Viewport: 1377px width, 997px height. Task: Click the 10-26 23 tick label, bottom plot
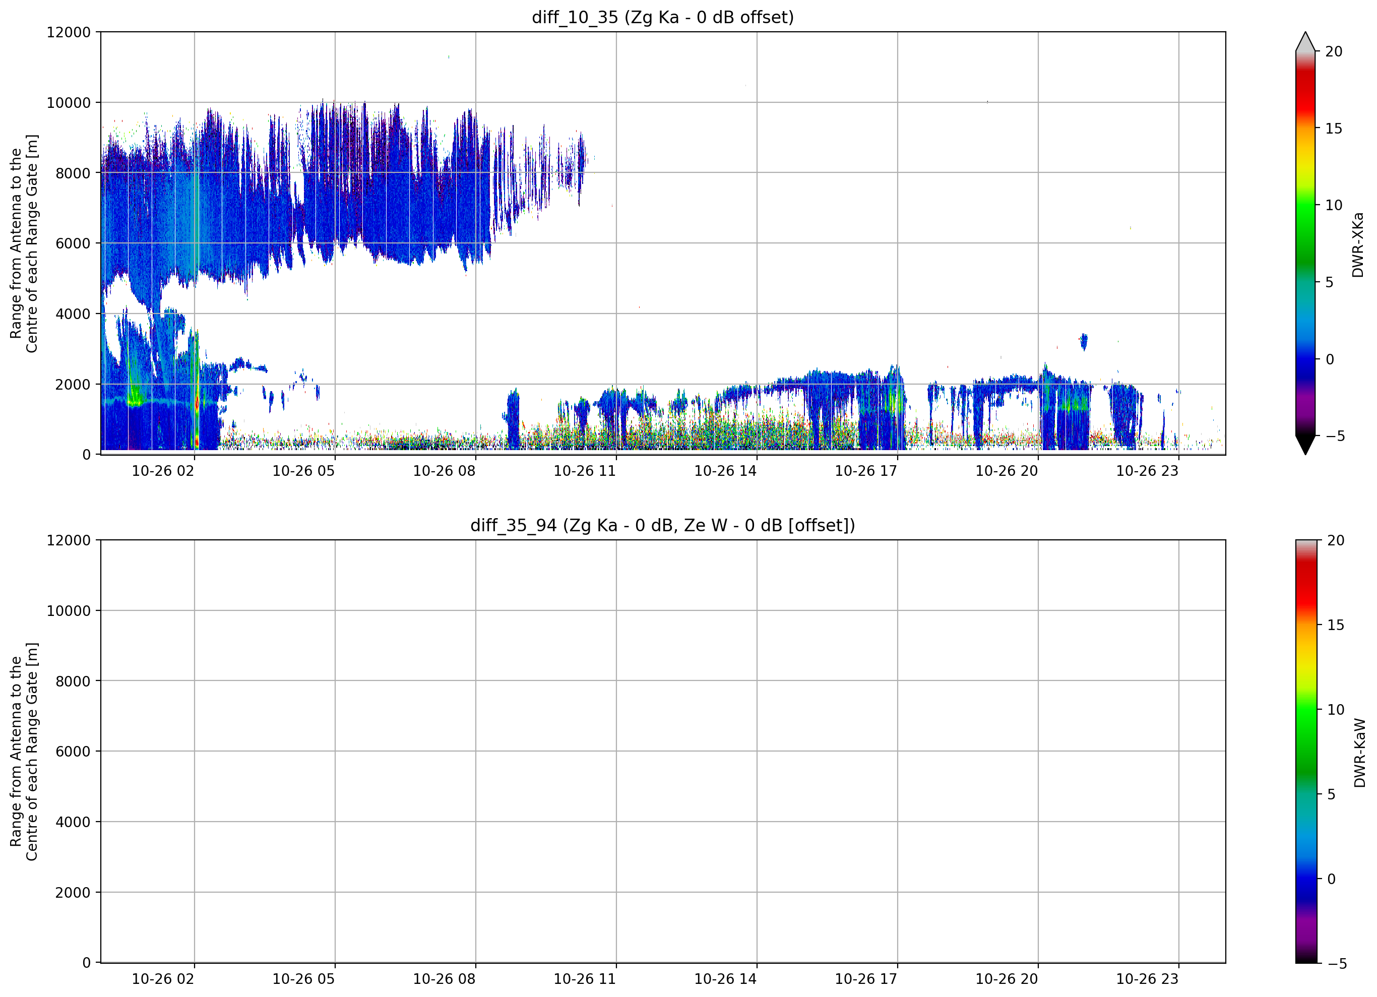click(1147, 979)
